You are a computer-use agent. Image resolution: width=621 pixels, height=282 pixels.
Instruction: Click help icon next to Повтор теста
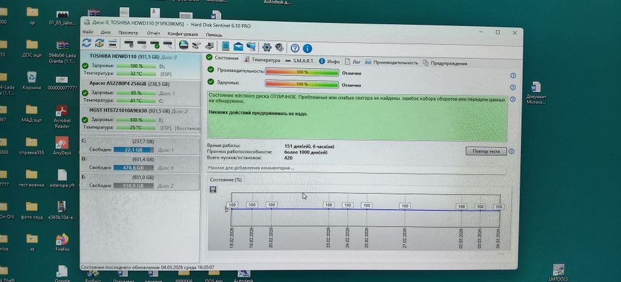pyautogui.click(x=511, y=151)
